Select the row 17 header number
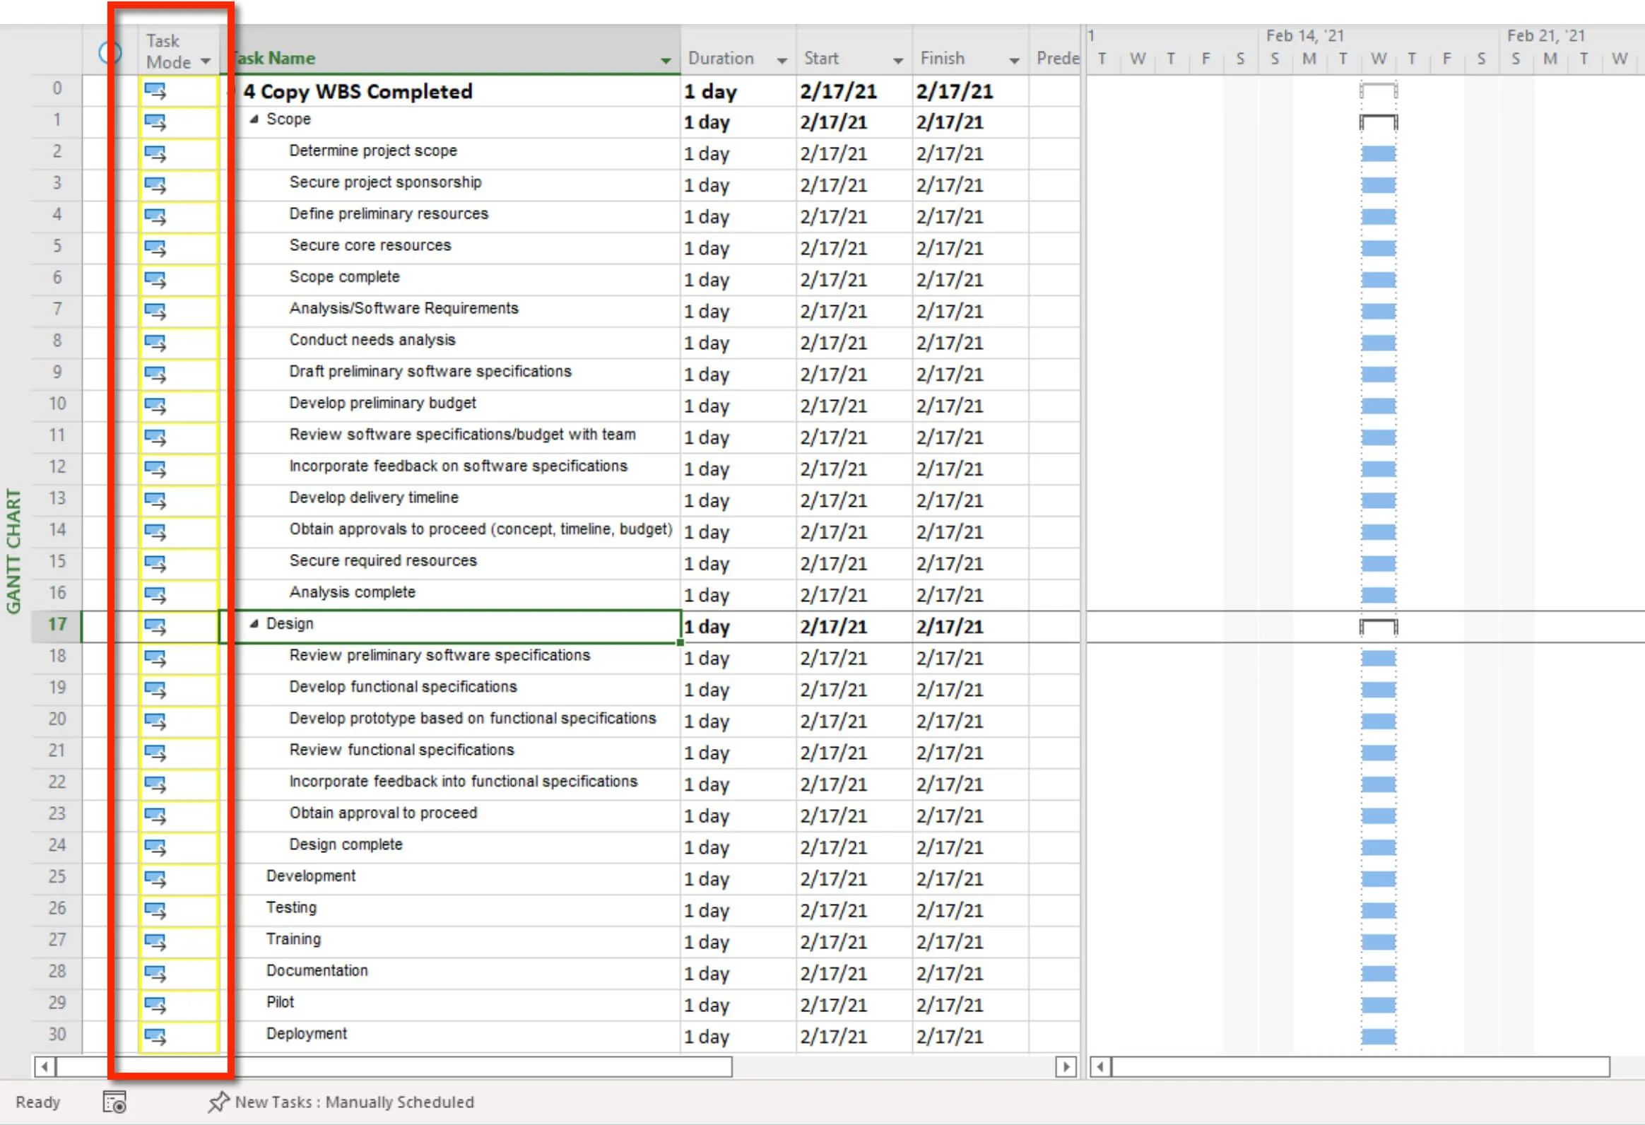This screenshot has height=1125, width=1645. [57, 625]
